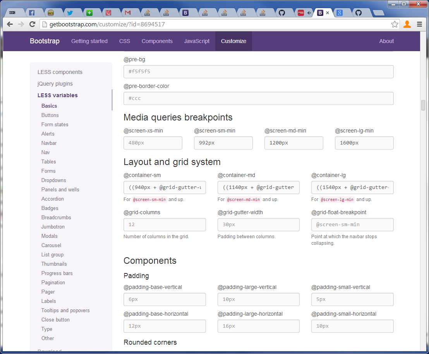The height and width of the screenshot is (354, 429).
Task: Open Components in the top navbar
Action: click(x=157, y=41)
